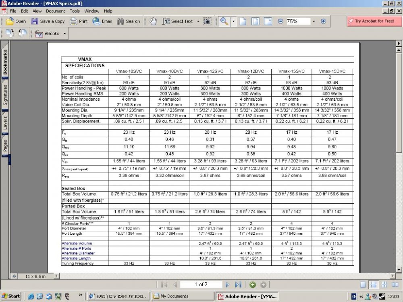Switch to the Pages side tab
Viewport: 403px width, 302px height.
[x=5, y=145]
